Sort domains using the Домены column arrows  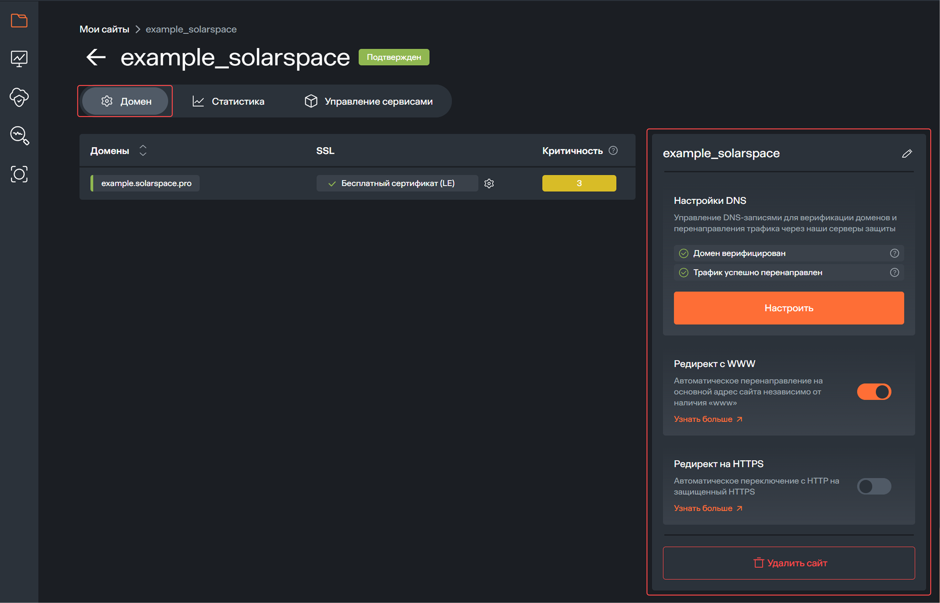pyautogui.click(x=143, y=150)
